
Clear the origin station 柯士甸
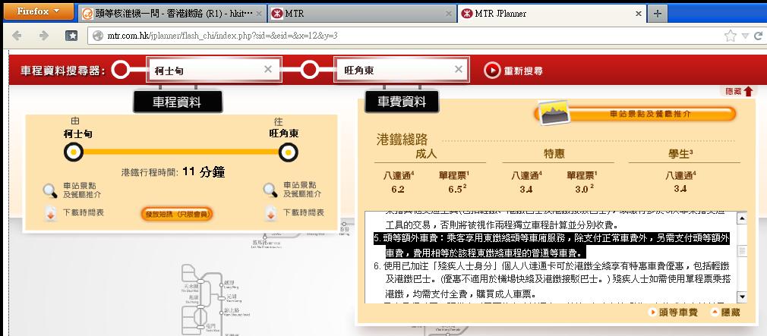(268, 69)
